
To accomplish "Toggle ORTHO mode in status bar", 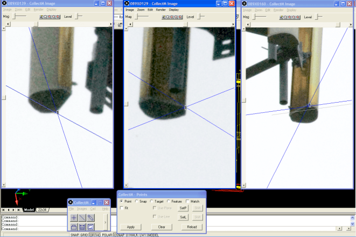I will pyautogui.click(x=95, y=235).
